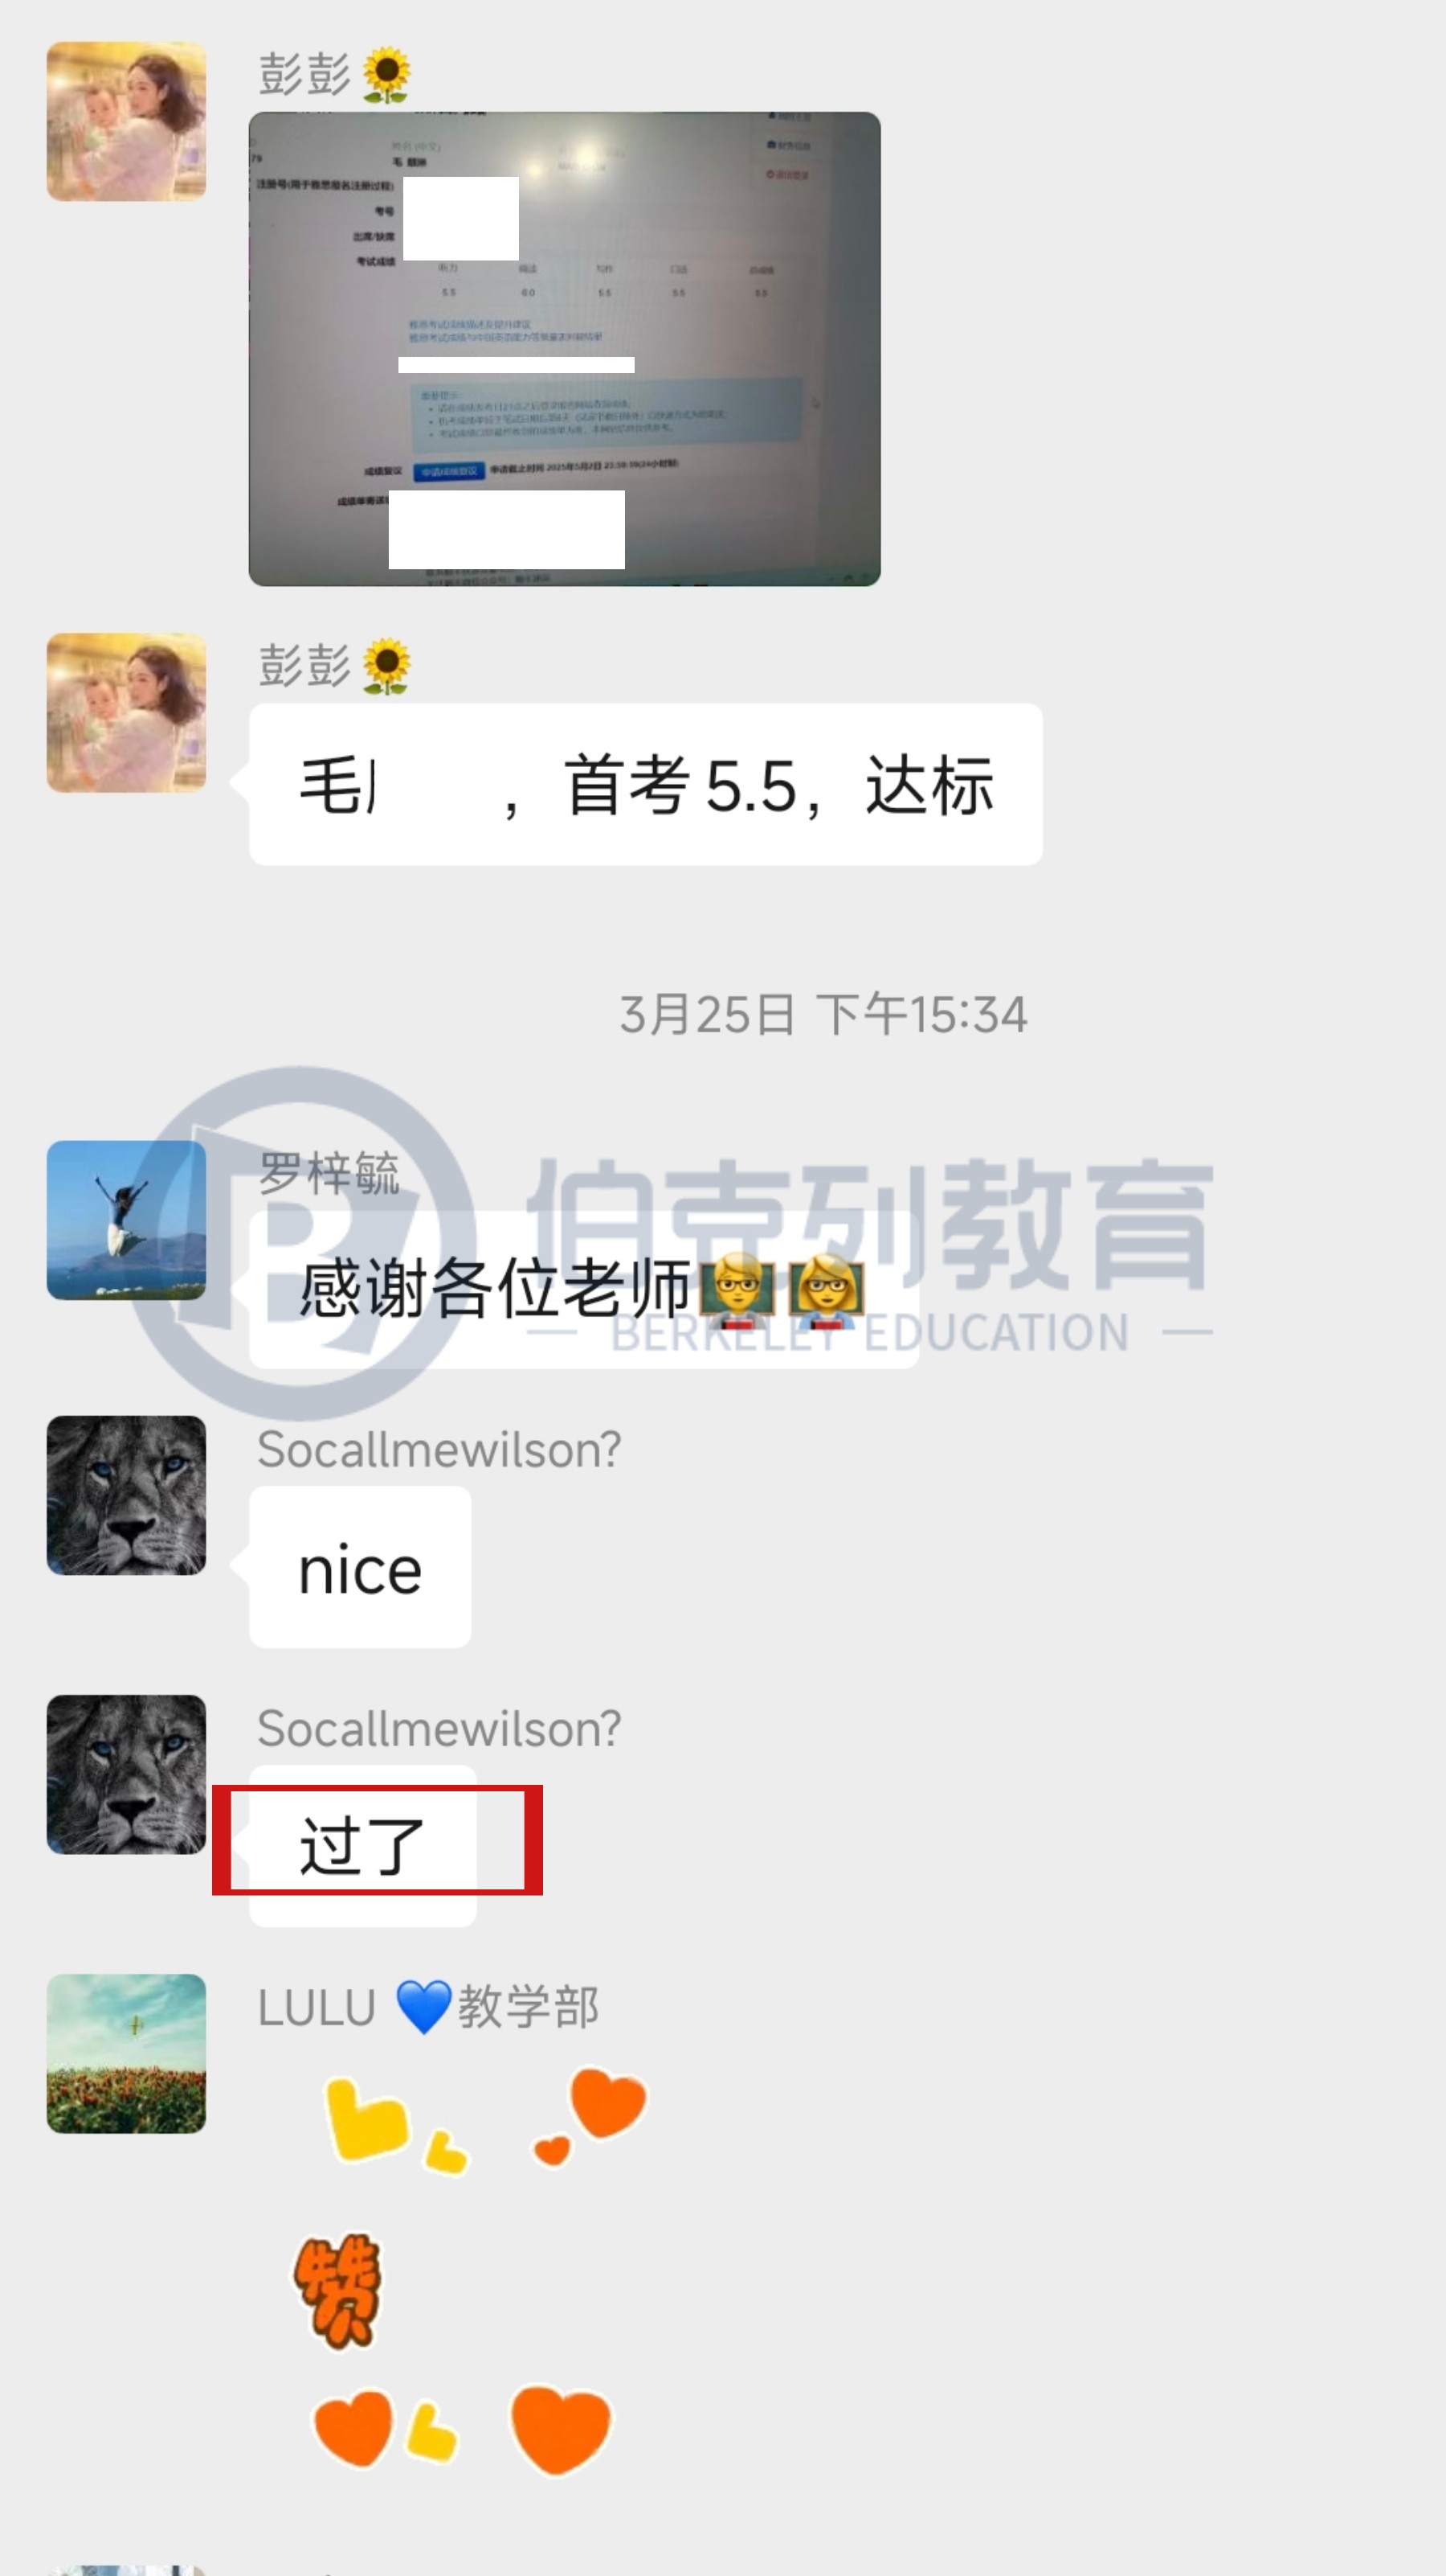
Task: Tap the lion avatar beside the 过了 message
Action: [127, 1774]
